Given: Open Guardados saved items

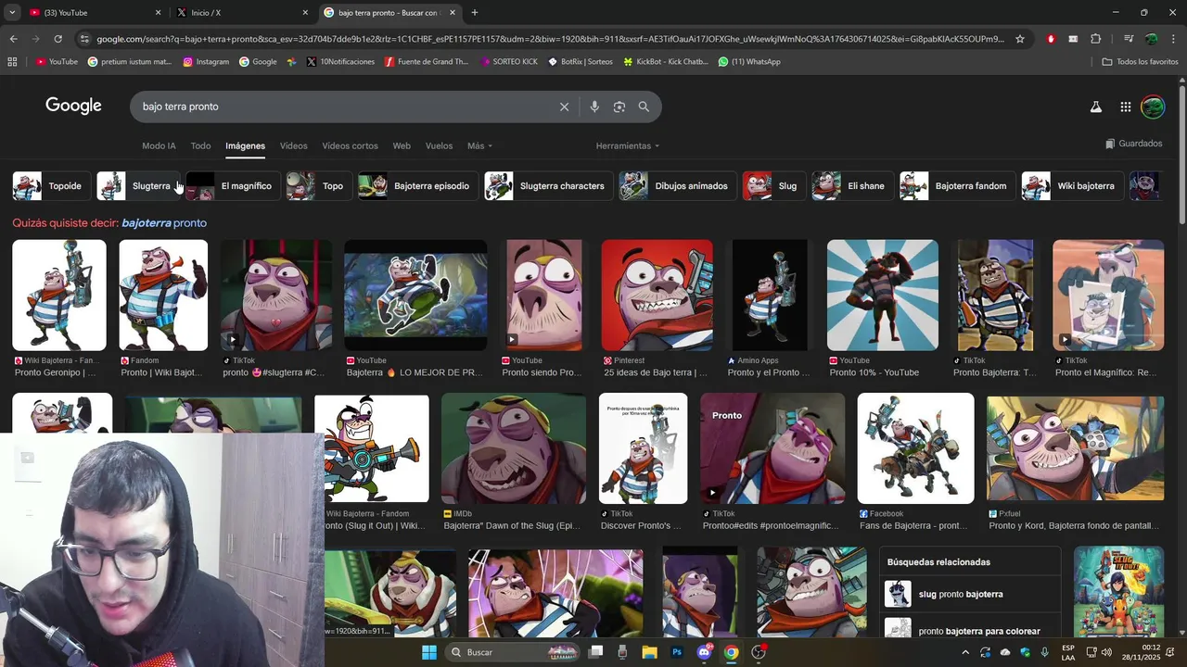Looking at the screenshot, I should 1133,144.
